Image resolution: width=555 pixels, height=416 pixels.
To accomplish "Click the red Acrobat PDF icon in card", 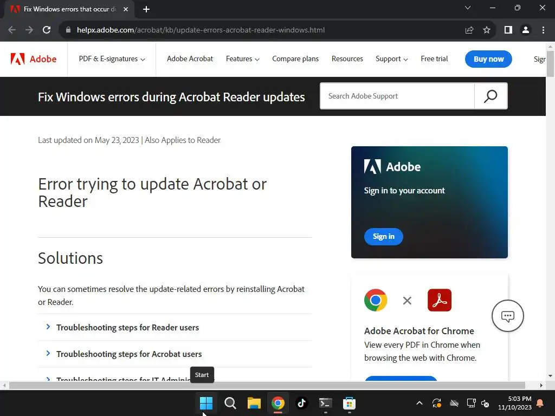I will click(x=439, y=300).
